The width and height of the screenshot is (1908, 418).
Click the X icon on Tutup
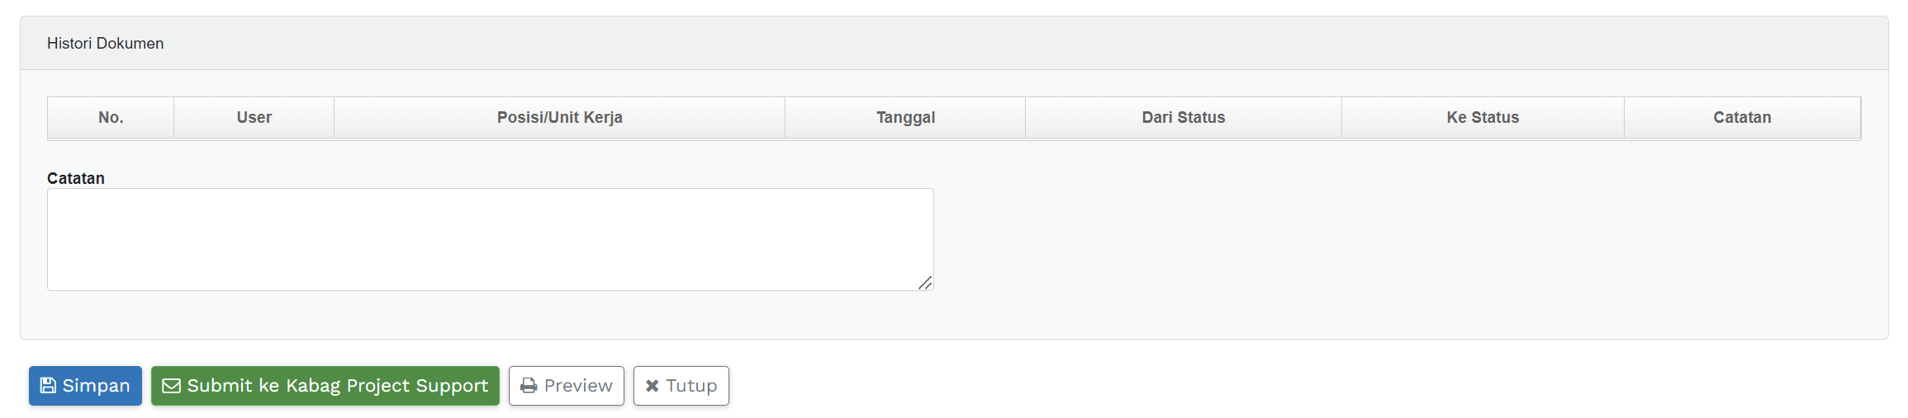coord(652,386)
